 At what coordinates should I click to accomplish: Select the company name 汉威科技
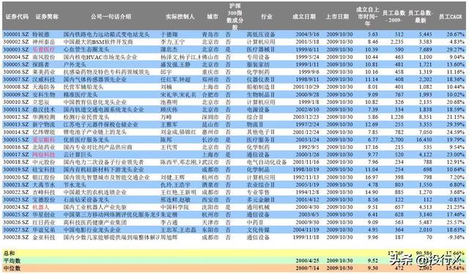(44, 80)
